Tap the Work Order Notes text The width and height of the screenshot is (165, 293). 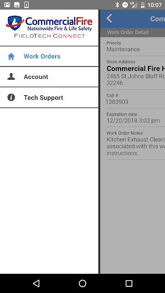tap(136, 146)
